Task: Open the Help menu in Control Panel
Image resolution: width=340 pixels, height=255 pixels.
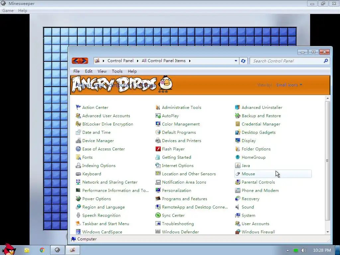Action: pyautogui.click(x=132, y=71)
